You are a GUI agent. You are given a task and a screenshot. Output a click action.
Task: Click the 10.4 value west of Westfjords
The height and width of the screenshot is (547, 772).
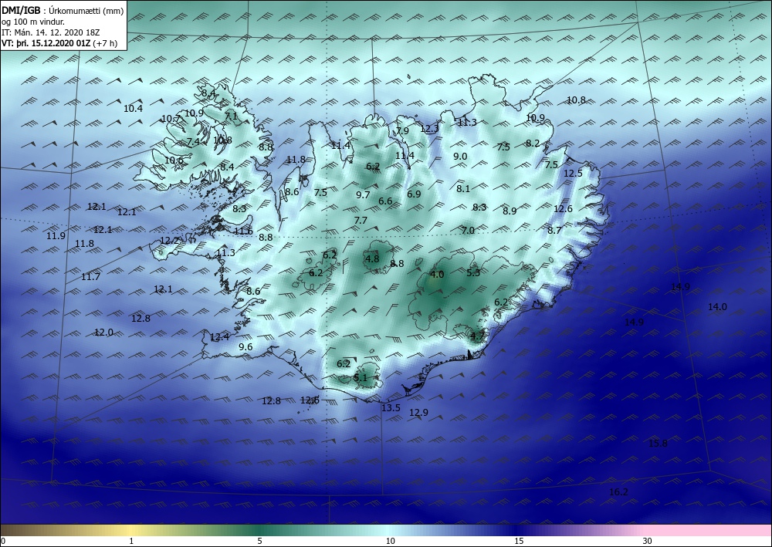coord(133,109)
